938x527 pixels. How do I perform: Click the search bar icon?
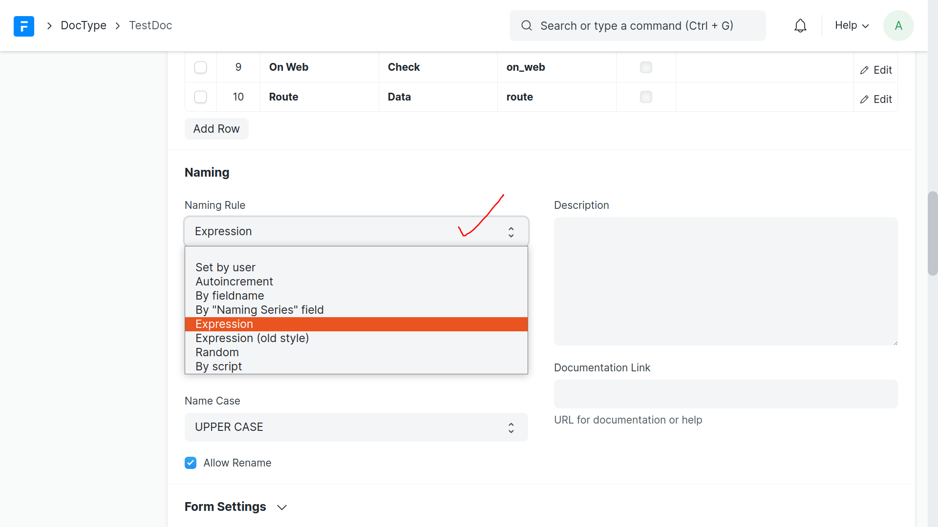pos(526,25)
